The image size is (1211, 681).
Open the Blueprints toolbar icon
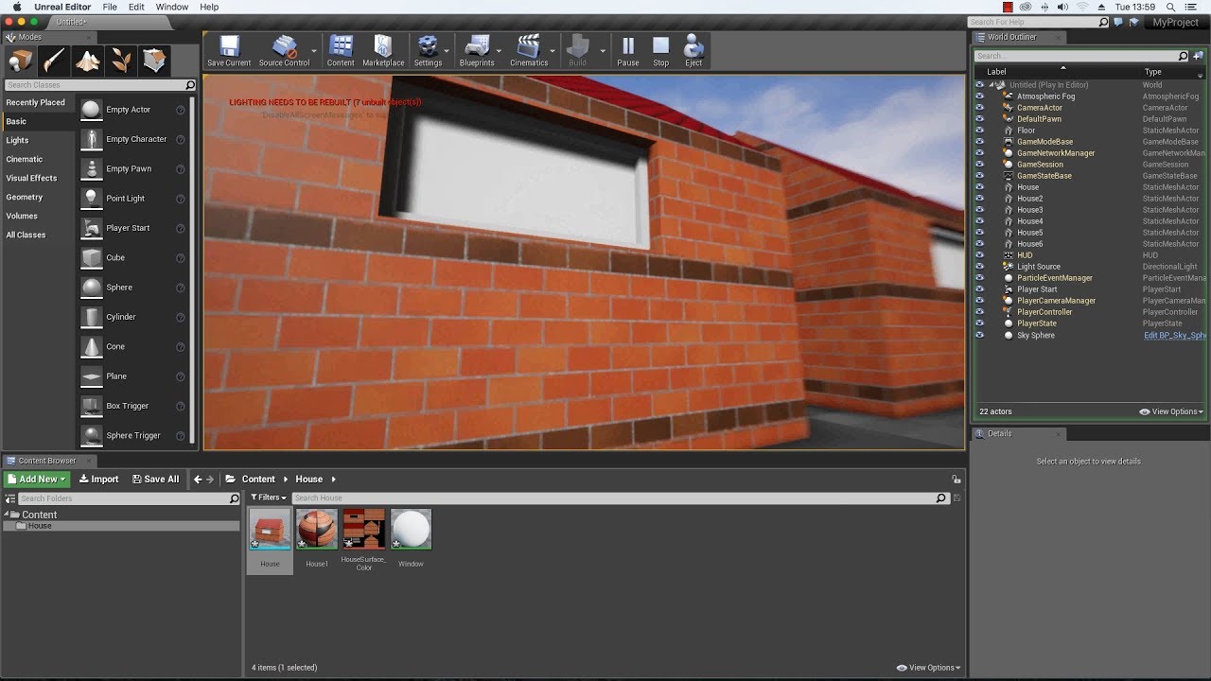tap(477, 45)
